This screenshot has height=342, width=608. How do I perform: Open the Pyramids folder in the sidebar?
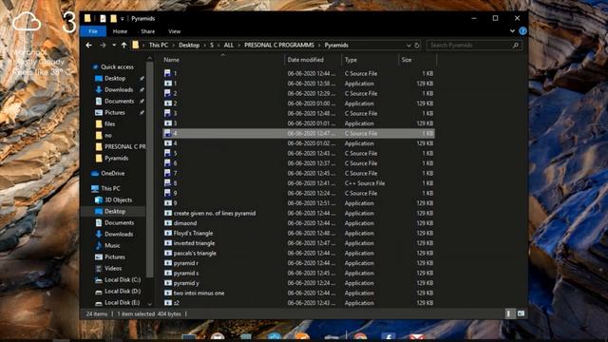[116, 159]
